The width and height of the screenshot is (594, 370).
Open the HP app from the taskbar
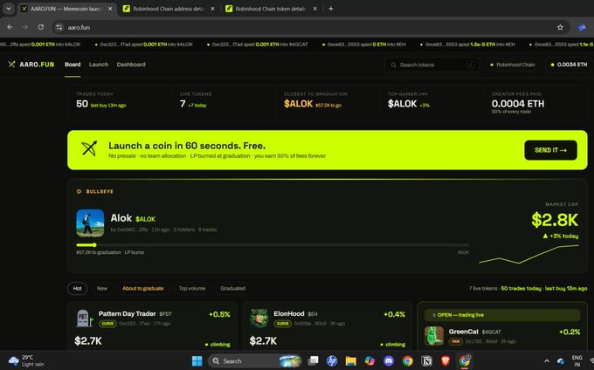[332, 361]
